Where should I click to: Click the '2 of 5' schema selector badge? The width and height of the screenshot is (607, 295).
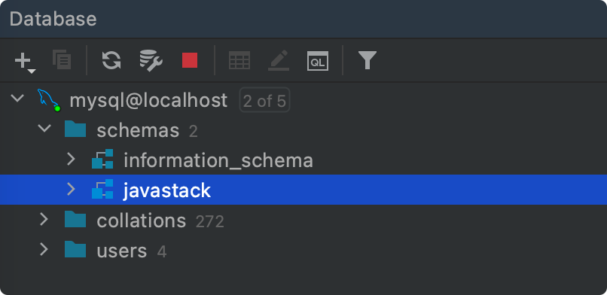pos(265,101)
